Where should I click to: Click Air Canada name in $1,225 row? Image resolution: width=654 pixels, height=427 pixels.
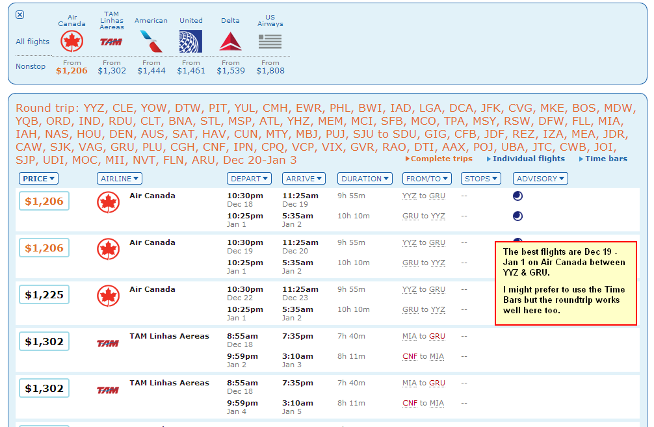pyautogui.click(x=152, y=289)
